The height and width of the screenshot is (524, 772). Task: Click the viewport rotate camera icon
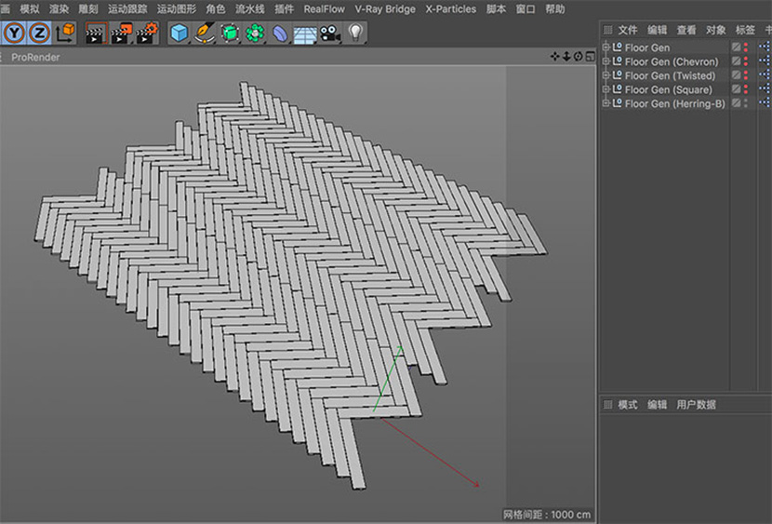click(578, 56)
